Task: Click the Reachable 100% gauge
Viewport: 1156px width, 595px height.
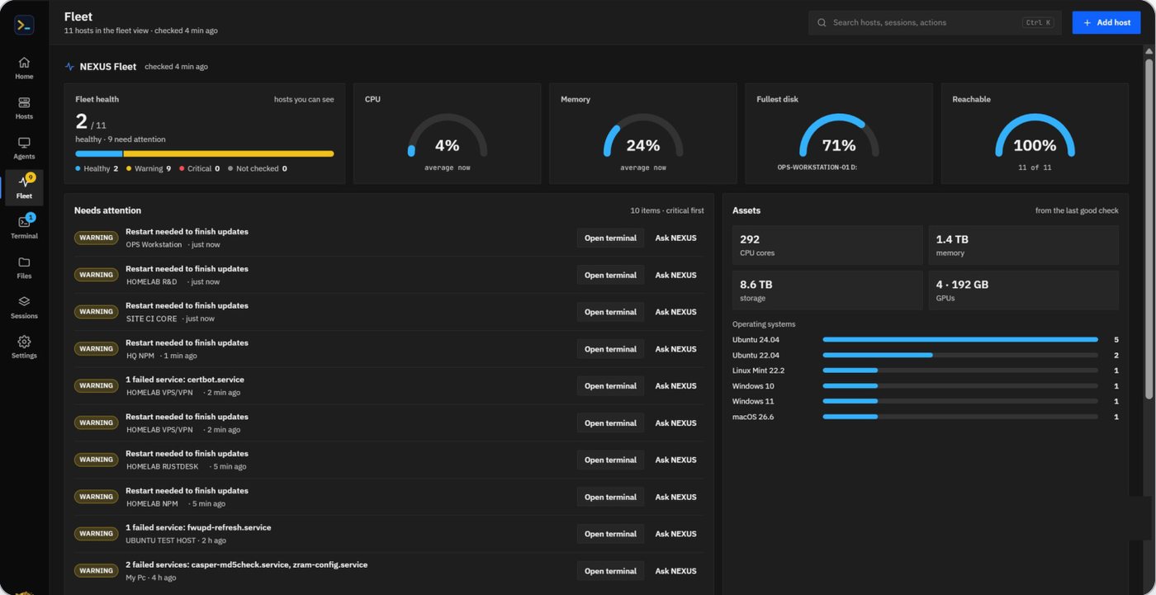Action: [x=1035, y=136]
